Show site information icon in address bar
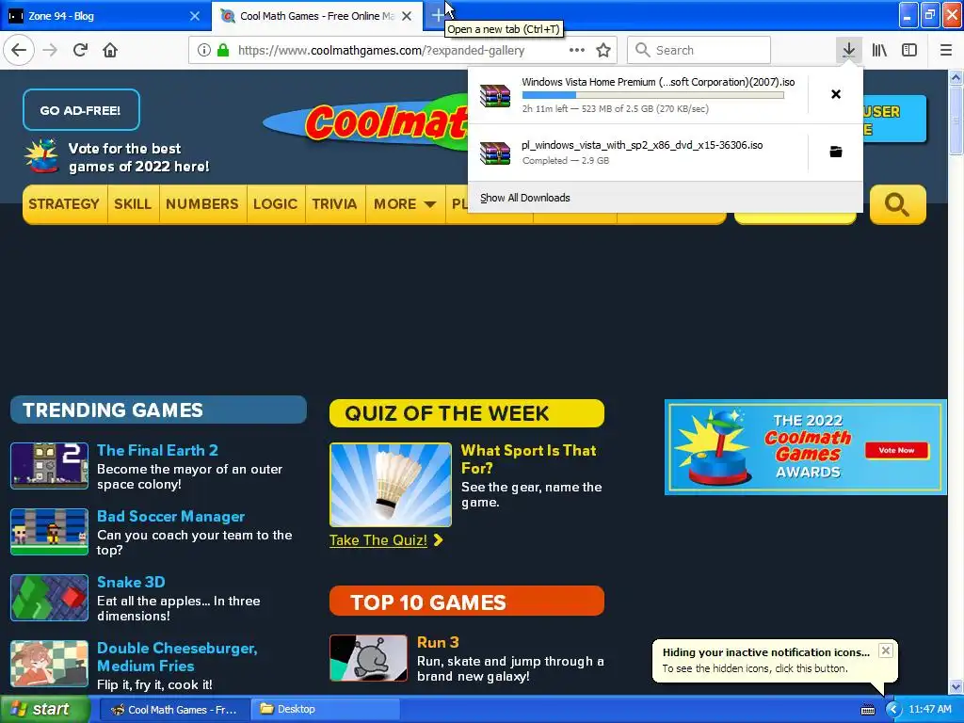Screen dimensions: 964x723 tap(204, 50)
